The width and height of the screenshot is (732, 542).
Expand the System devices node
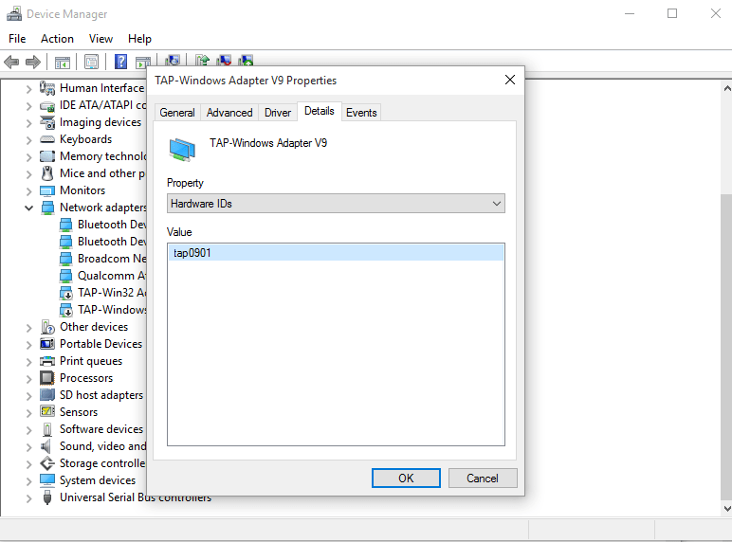coord(29,481)
